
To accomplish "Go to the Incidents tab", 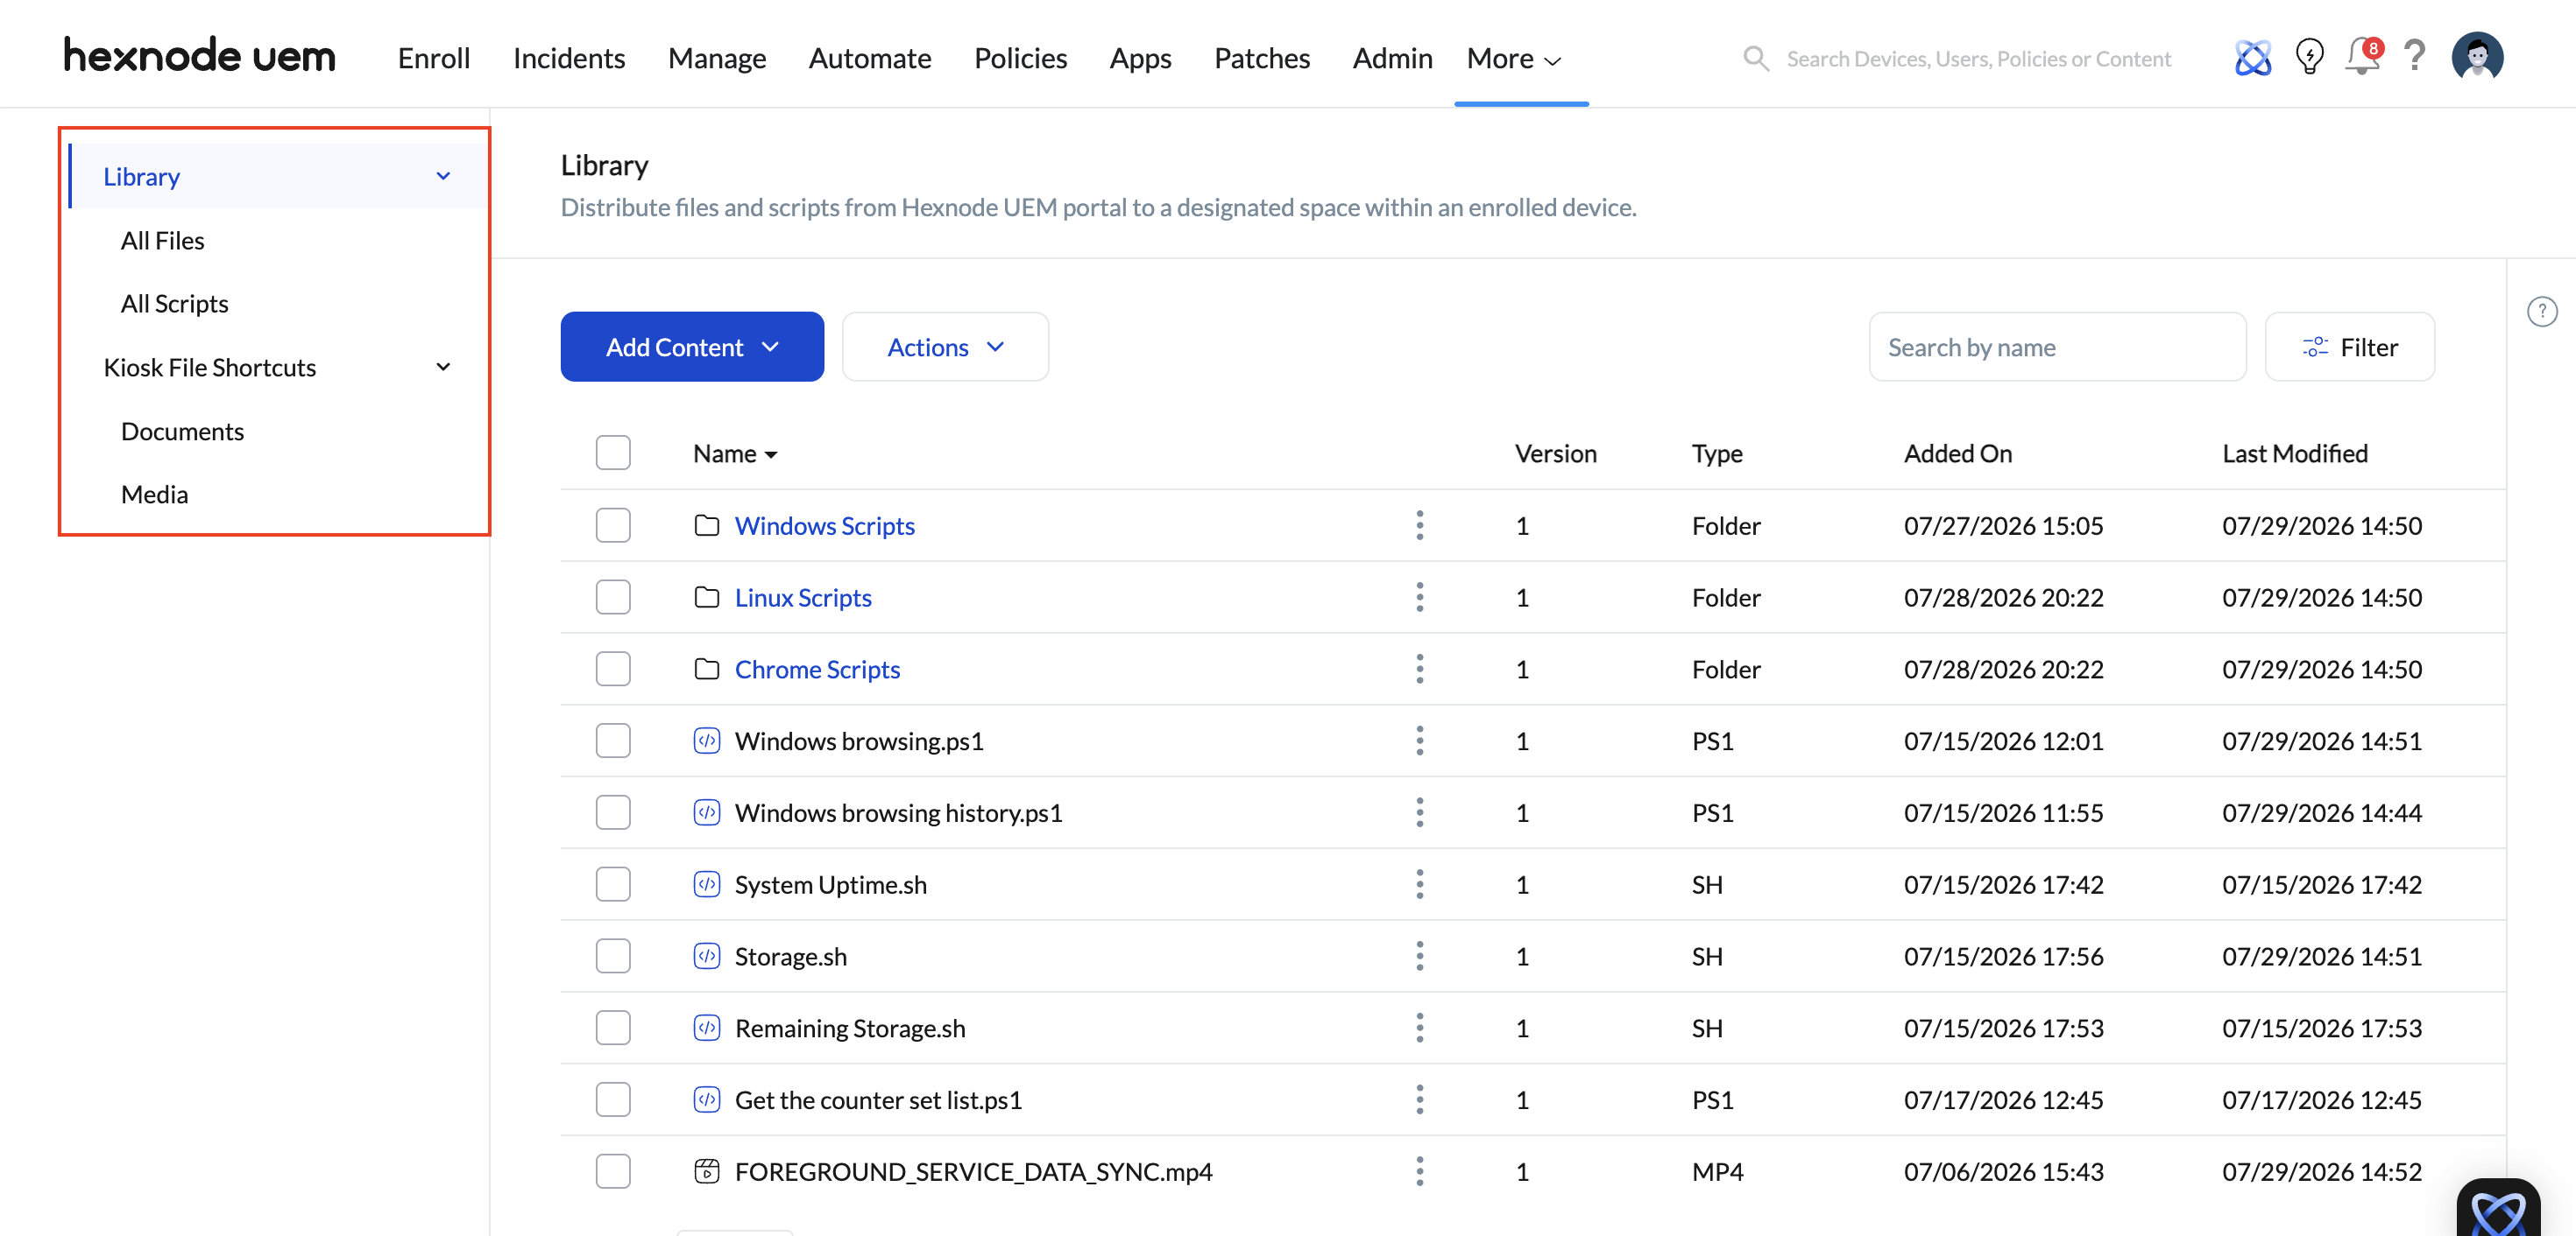I will click(569, 59).
